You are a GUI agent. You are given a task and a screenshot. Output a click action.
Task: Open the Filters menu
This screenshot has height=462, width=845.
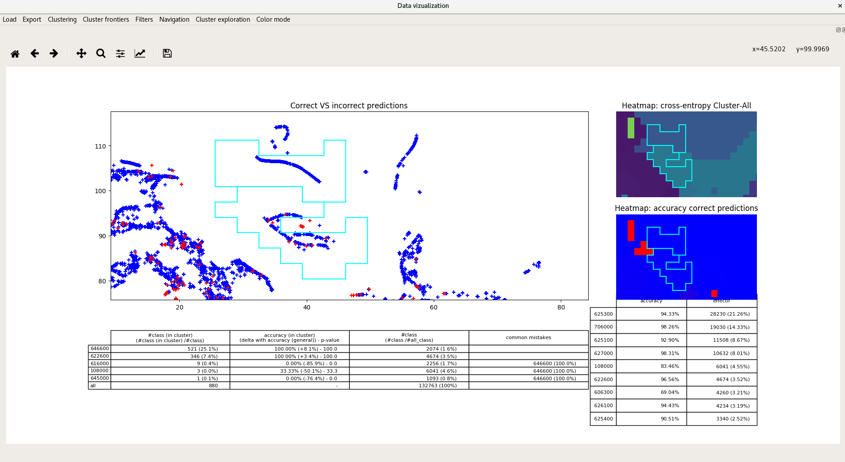click(x=144, y=19)
